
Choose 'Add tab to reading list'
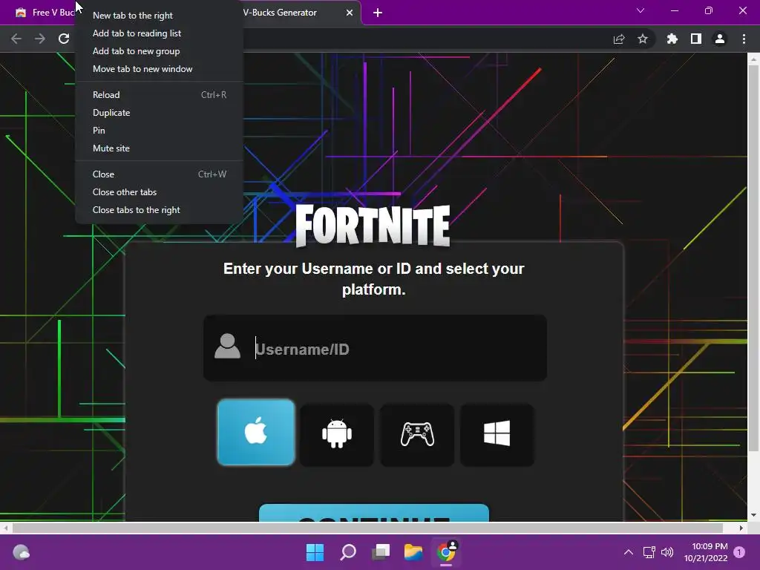pos(159,33)
